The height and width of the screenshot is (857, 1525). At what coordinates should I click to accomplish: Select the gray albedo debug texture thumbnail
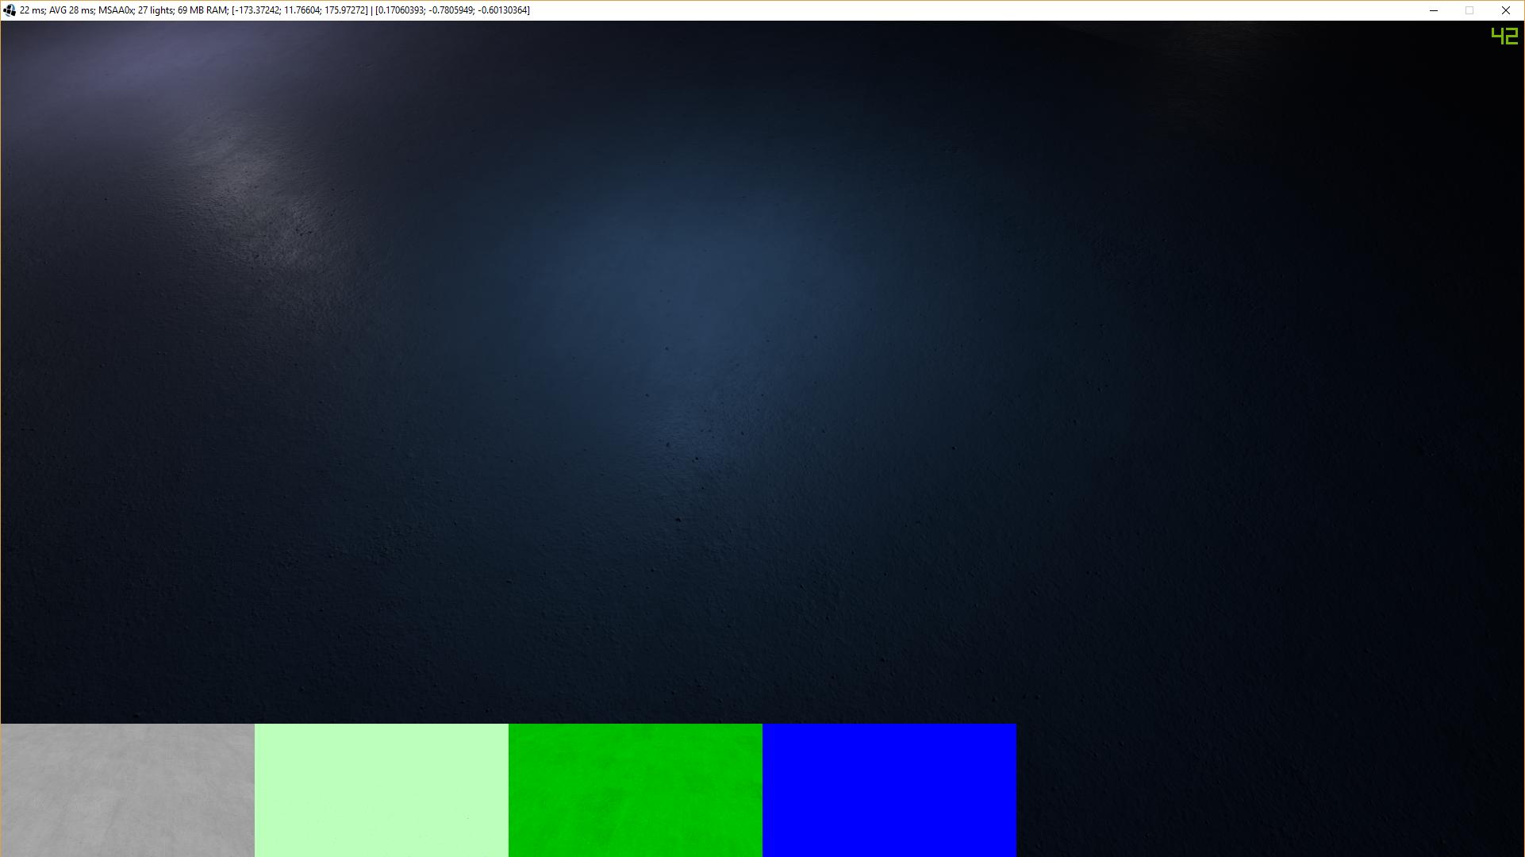point(127,790)
